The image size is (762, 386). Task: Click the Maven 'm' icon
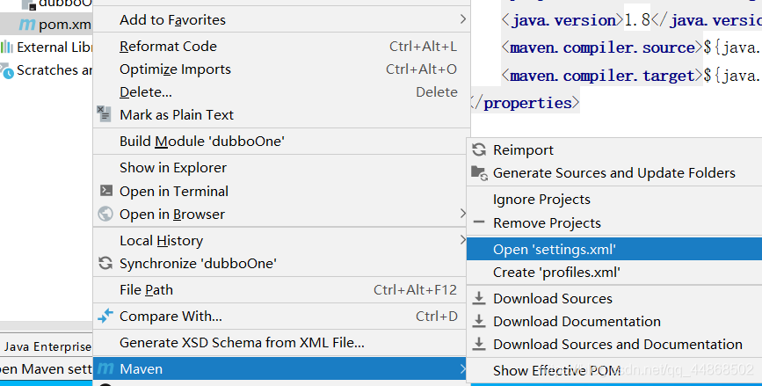pyautogui.click(x=105, y=369)
